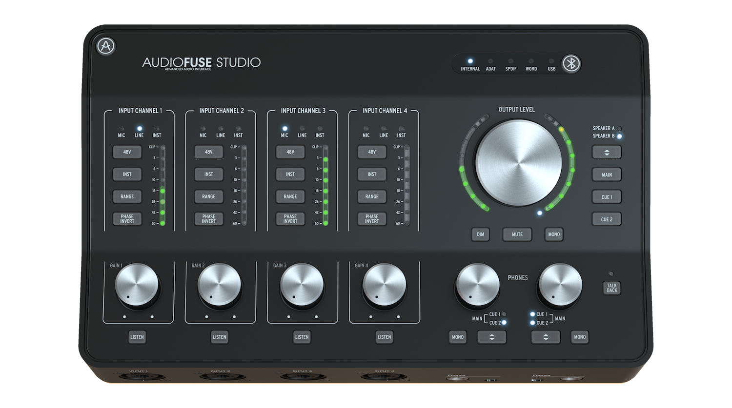Screen dimensions: 732x408
Task: Click the large Output Level knob
Action: [x=518, y=163]
